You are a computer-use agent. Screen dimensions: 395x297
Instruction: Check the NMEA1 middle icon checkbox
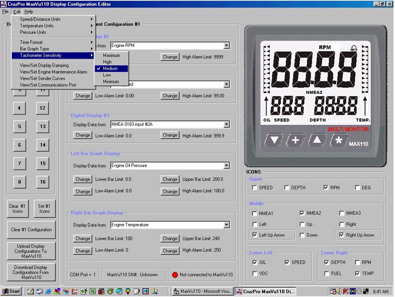click(x=254, y=213)
